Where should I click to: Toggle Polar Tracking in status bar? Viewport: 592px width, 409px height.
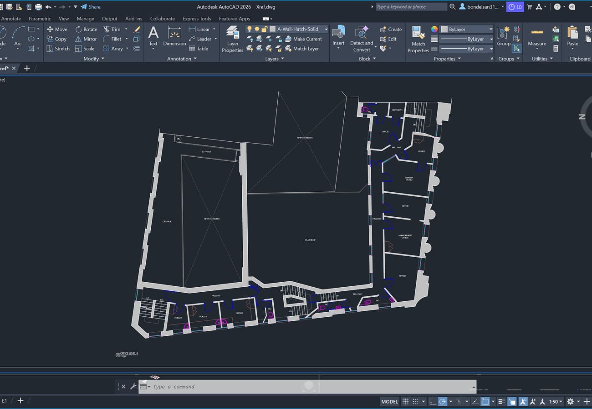point(442,402)
